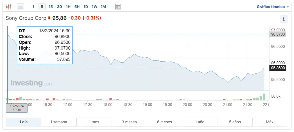Change the interval to 1D
This screenshot has width=294, height=132.
(x=86, y=7)
